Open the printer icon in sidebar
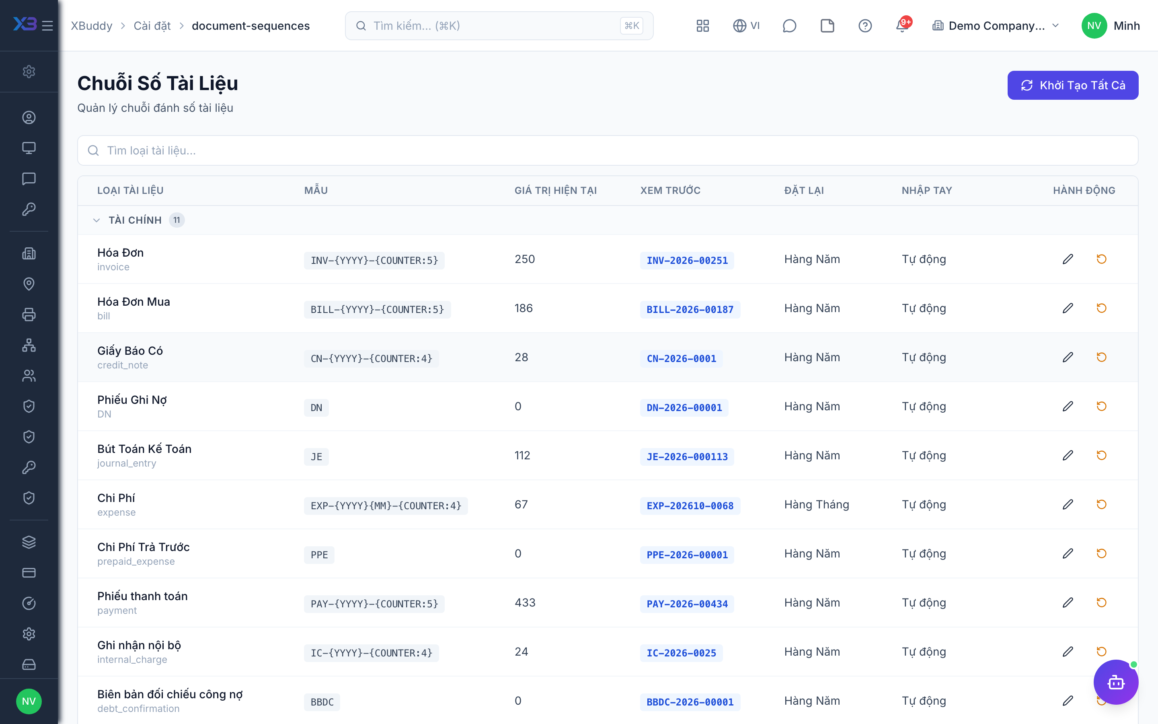 (x=29, y=315)
